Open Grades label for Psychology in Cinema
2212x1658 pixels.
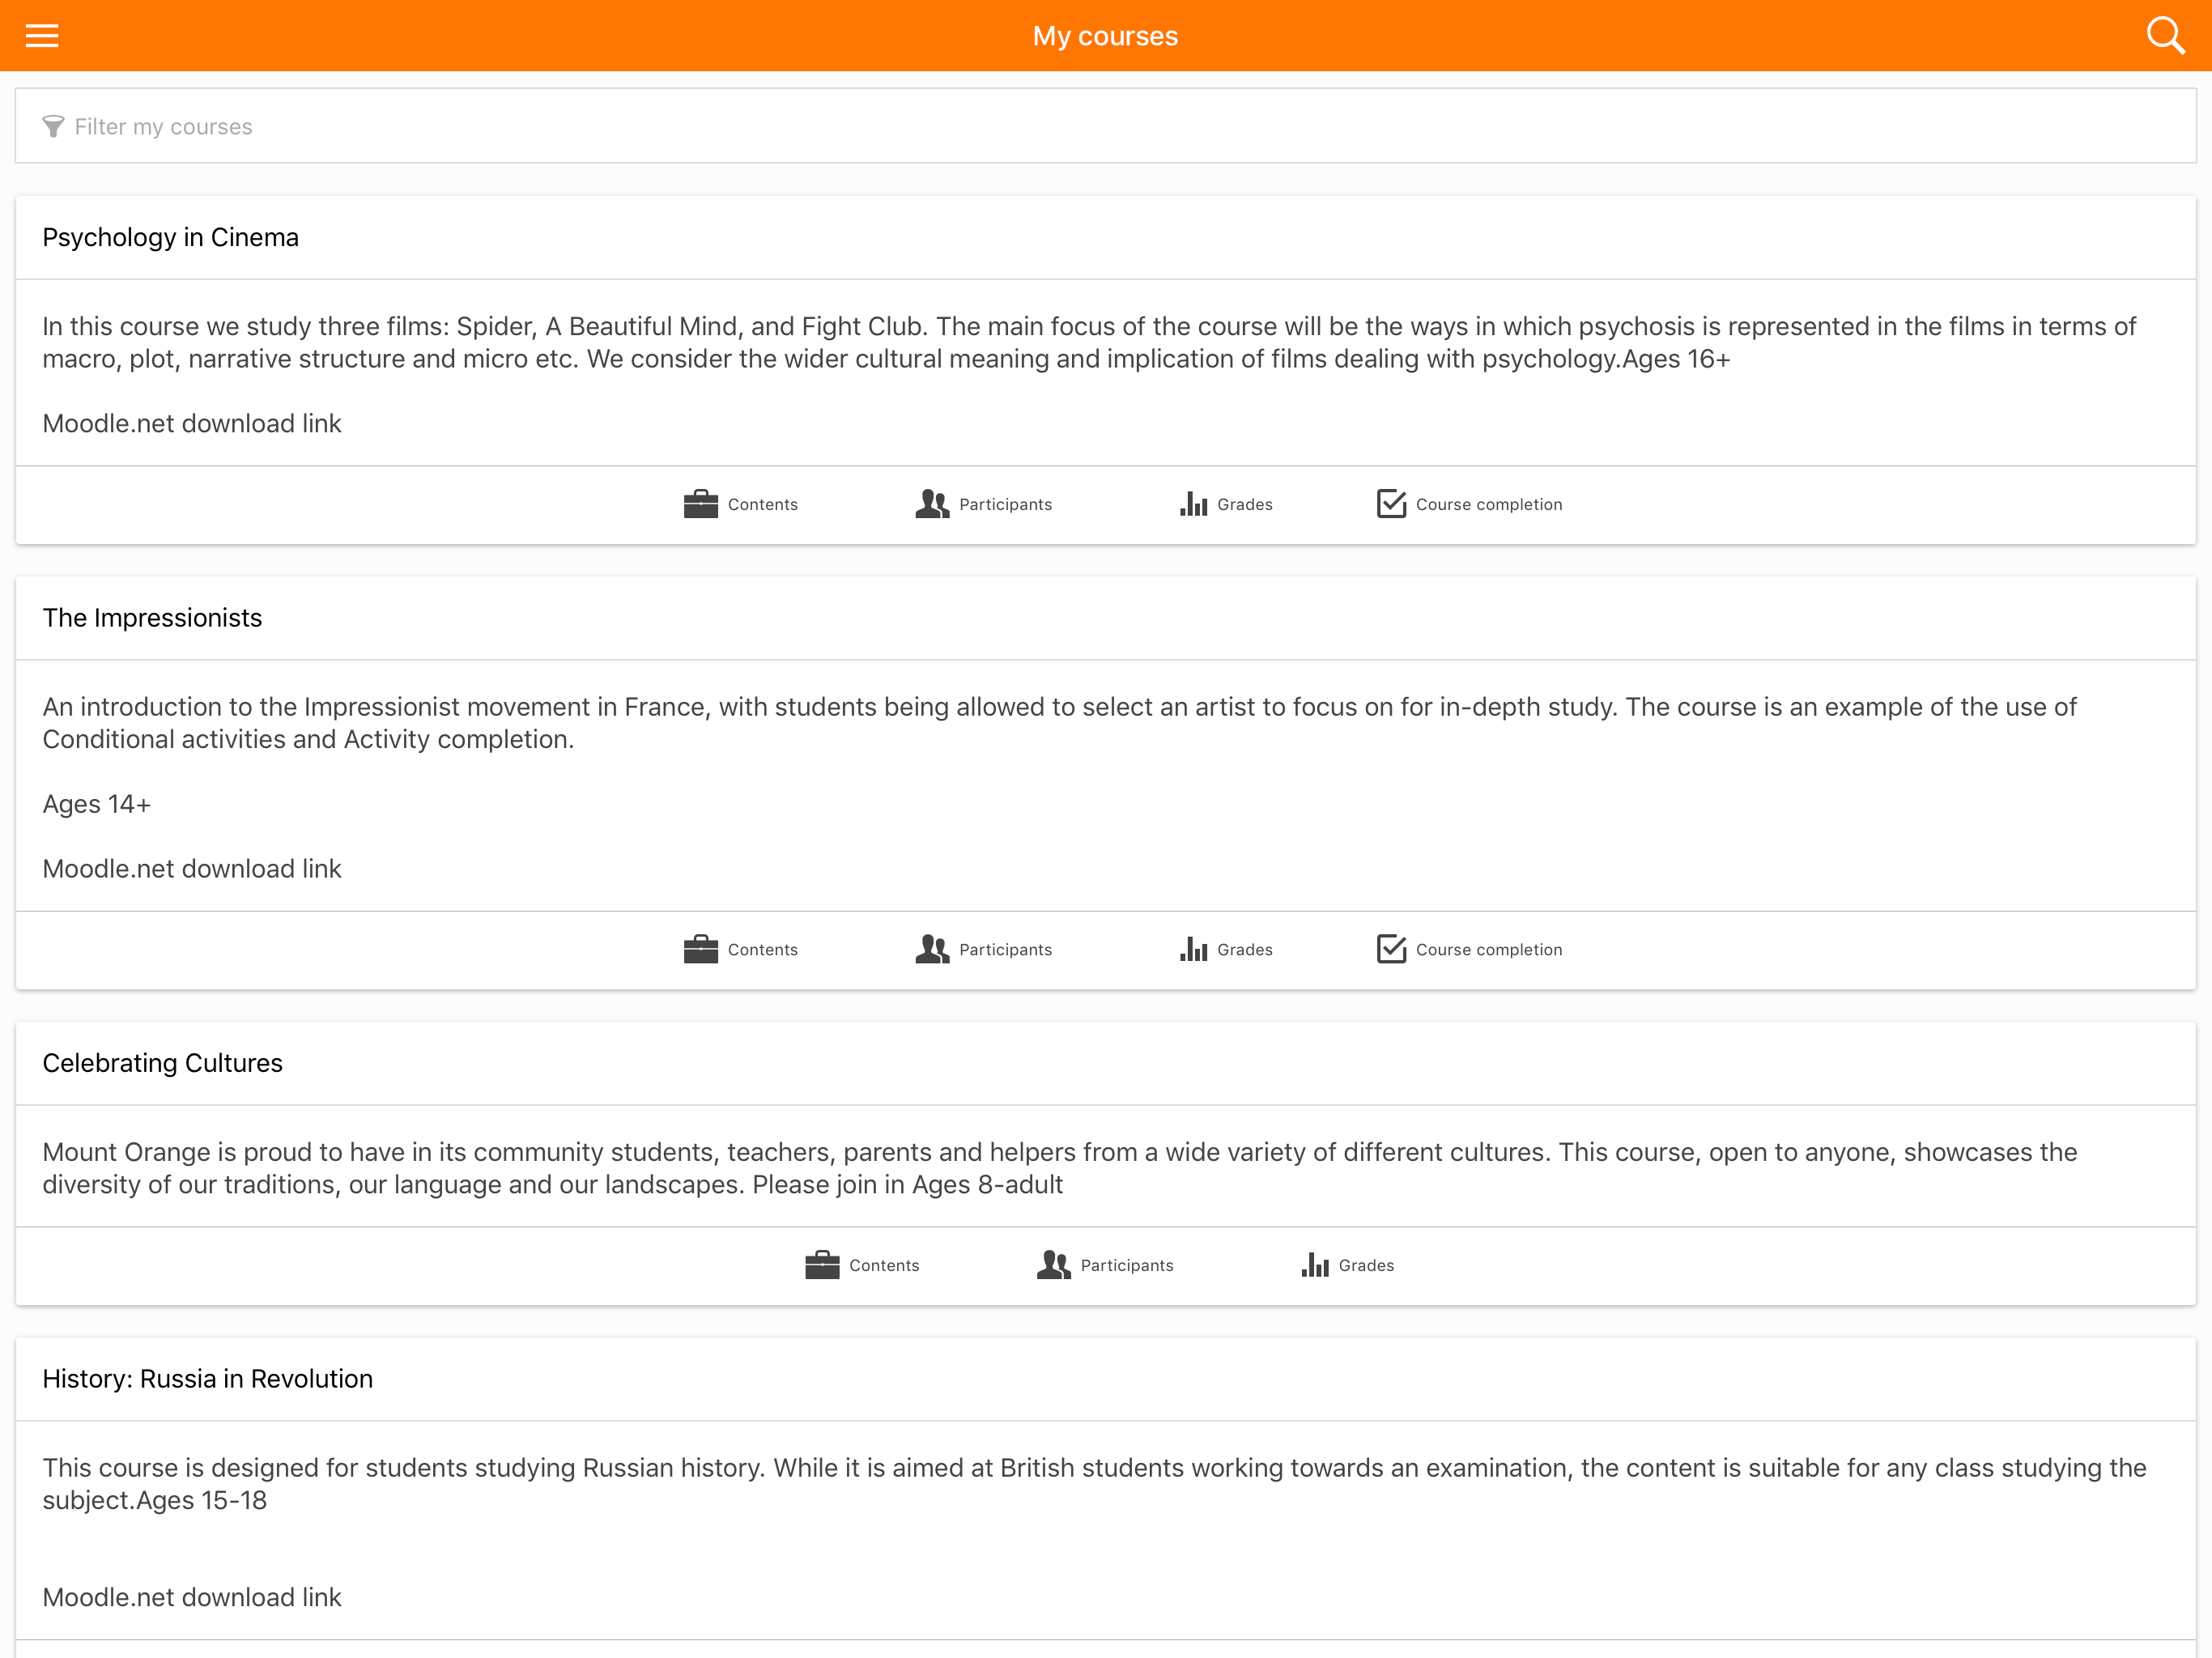[1244, 505]
